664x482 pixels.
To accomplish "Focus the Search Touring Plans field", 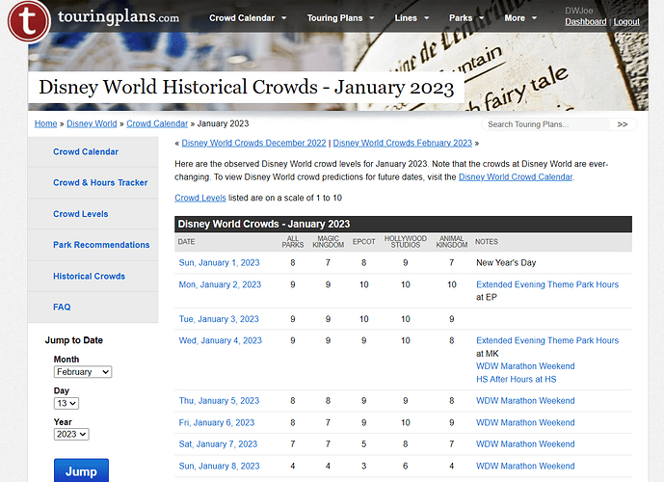I will pos(545,124).
